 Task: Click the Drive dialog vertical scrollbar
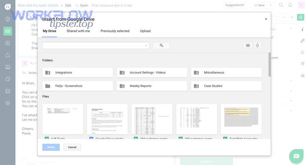pyautogui.click(x=269, y=65)
